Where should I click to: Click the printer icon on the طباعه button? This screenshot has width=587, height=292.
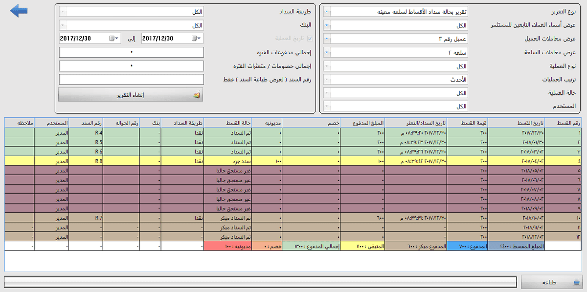pyautogui.click(x=577, y=282)
